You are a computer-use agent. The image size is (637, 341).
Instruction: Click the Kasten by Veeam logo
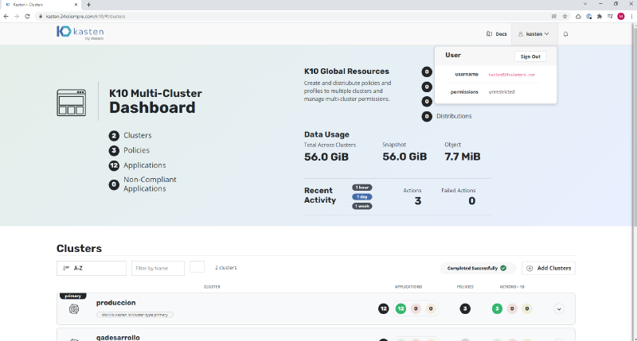pos(80,33)
